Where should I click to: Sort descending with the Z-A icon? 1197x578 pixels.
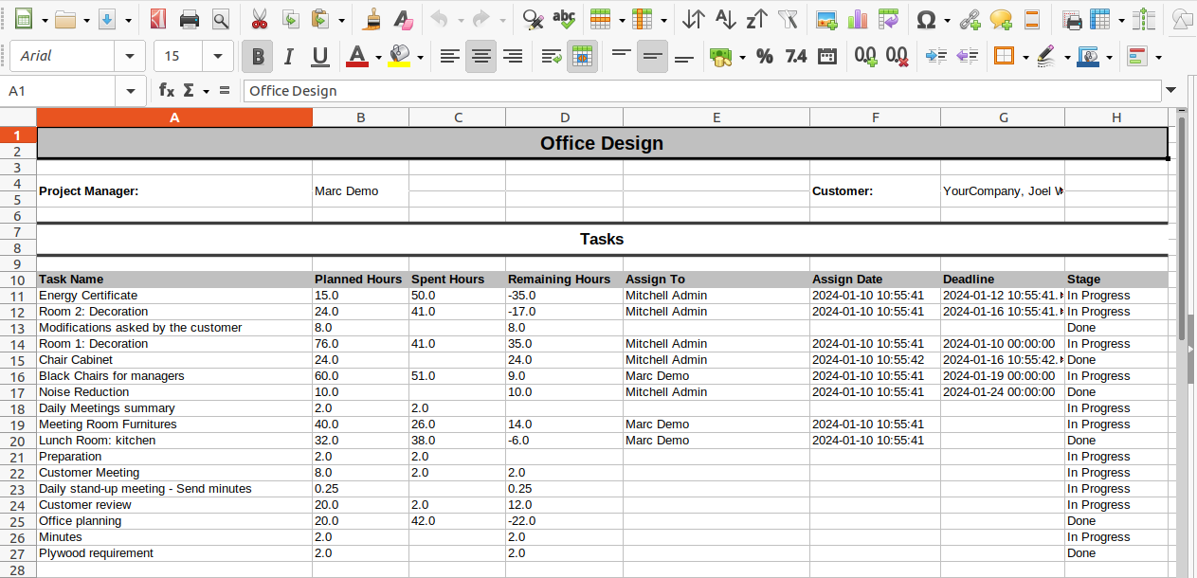point(756,19)
